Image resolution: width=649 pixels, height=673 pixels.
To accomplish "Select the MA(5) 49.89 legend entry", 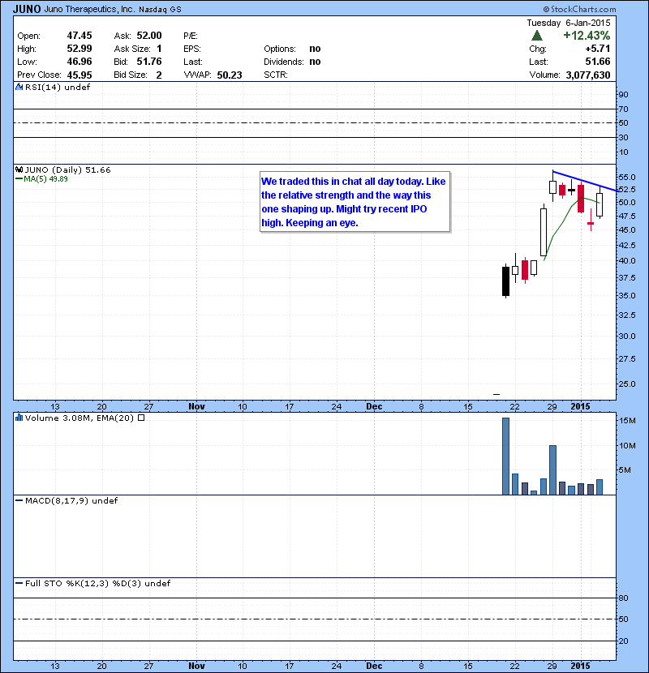I will (41, 179).
